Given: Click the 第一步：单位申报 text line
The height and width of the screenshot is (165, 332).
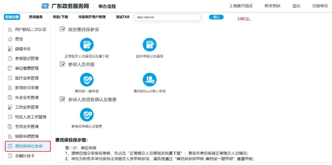Looking at the screenshot, I should [x=81, y=148].
